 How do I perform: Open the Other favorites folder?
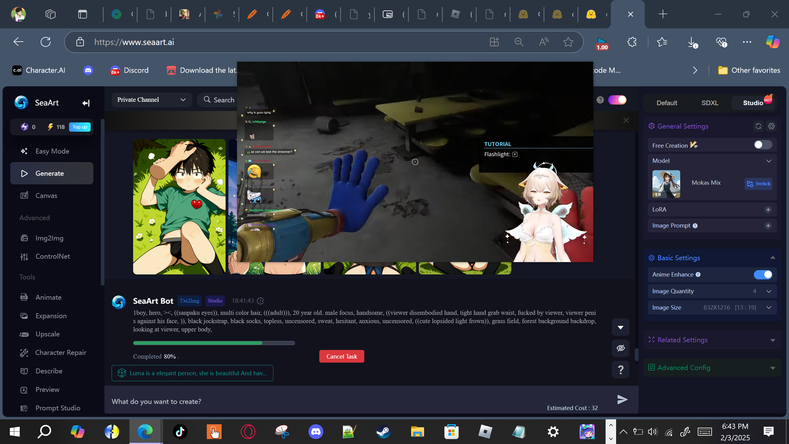(749, 70)
